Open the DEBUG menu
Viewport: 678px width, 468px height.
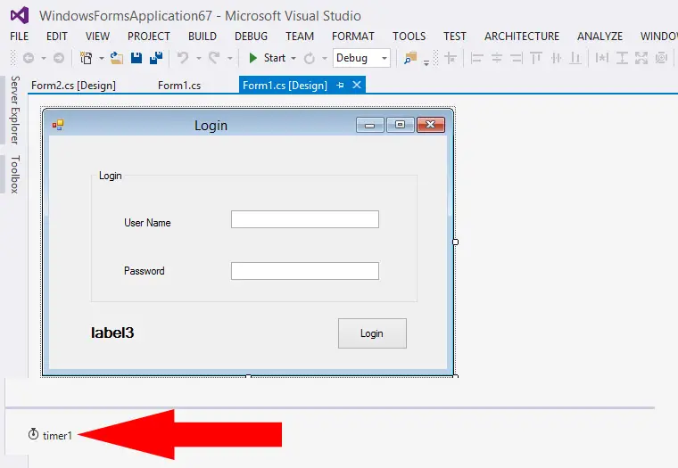coord(252,37)
